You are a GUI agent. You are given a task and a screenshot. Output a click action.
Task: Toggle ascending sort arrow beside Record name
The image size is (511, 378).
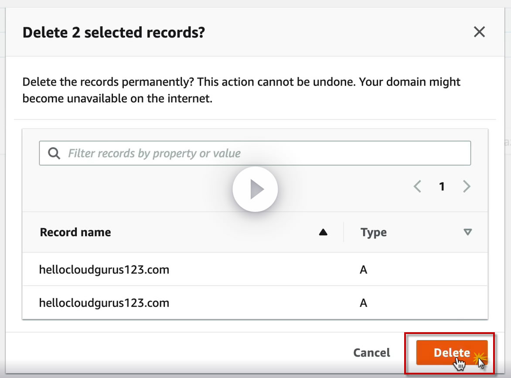(x=323, y=232)
